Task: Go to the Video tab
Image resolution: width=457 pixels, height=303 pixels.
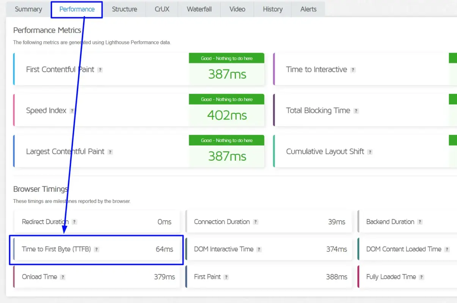Action: point(237,9)
